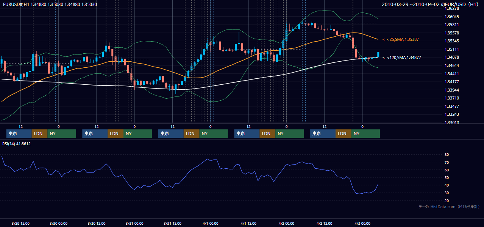
Task: Click price axis label 1.36278
Action: coord(452,8)
